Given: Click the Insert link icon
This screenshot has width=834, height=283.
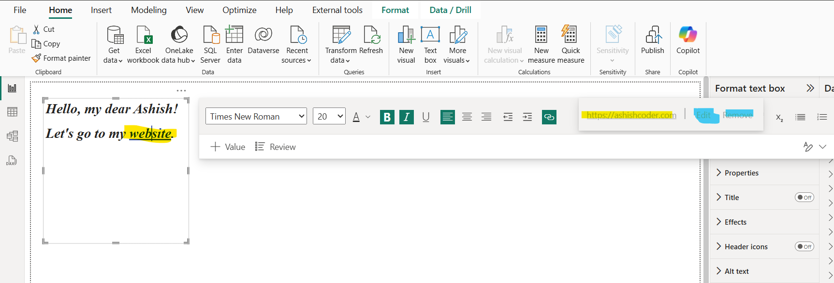Looking at the screenshot, I should (549, 117).
